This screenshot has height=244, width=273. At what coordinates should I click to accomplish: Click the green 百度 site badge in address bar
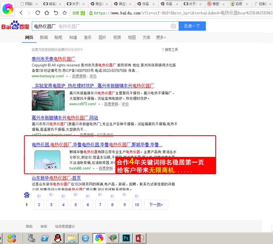[79, 13]
